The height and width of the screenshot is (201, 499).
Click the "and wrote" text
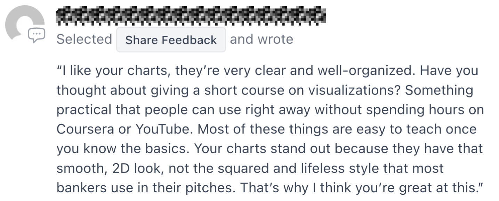click(x=261, y=39)
